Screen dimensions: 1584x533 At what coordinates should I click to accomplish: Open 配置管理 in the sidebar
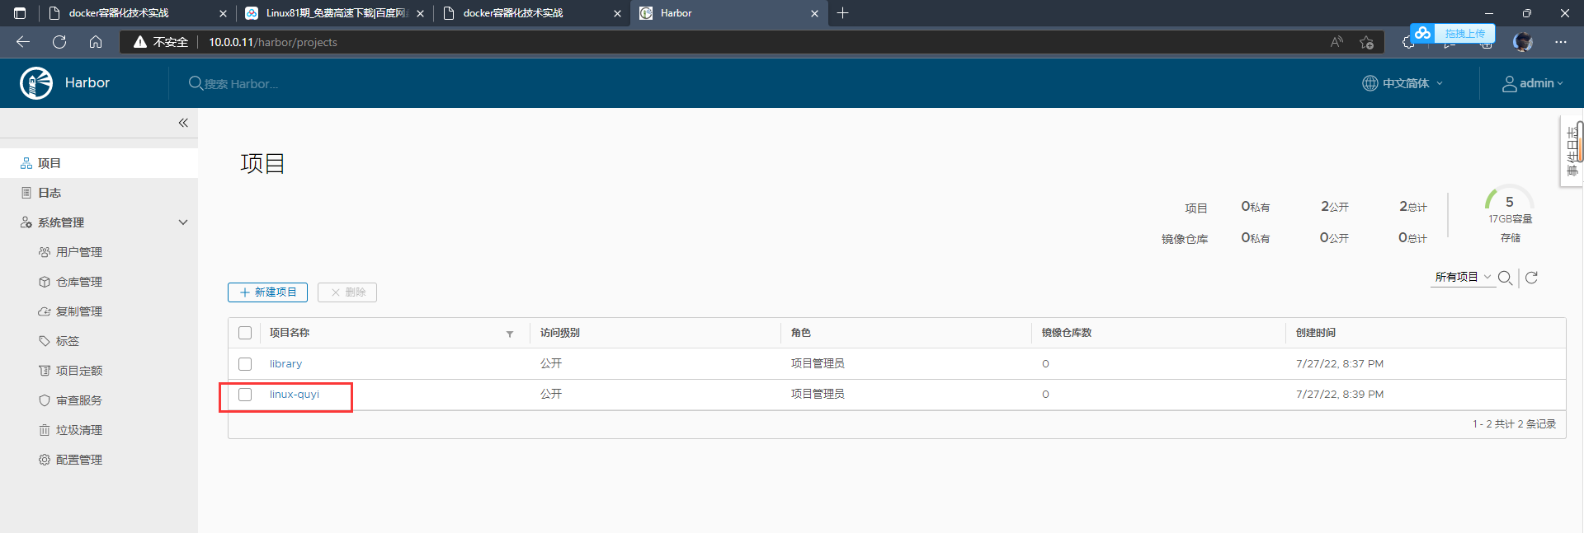(79, 460)
